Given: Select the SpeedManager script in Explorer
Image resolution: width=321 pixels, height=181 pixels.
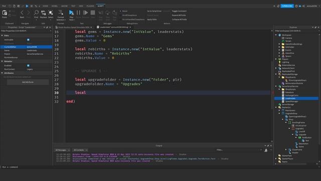Looking at the screenshot, I should [x=291, y=102].
